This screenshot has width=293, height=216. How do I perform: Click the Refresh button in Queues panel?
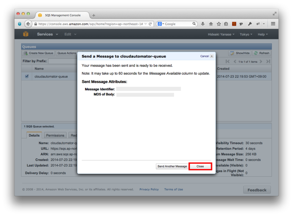(262, 53)
